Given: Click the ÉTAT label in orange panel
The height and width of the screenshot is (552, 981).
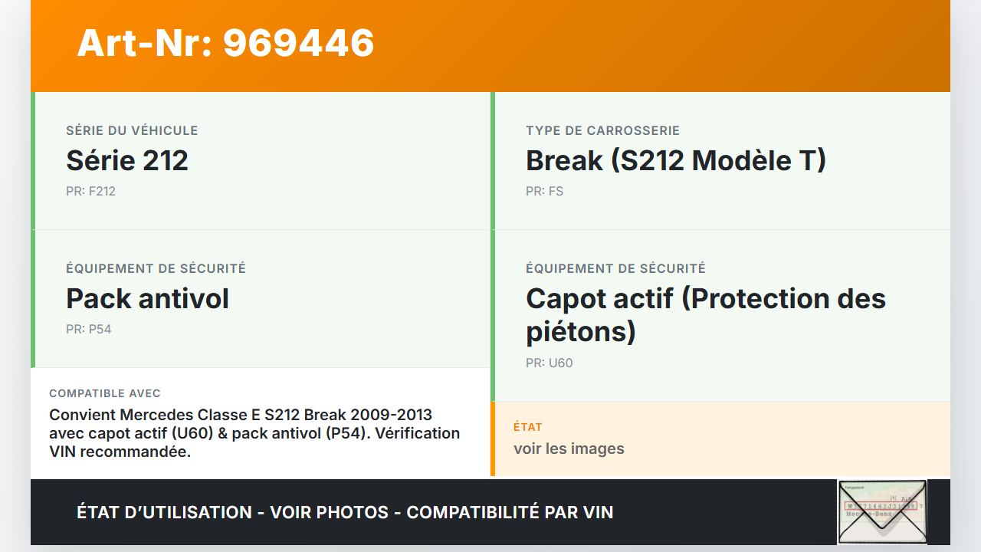Looking at the screenshot, I should pos(527,427).
